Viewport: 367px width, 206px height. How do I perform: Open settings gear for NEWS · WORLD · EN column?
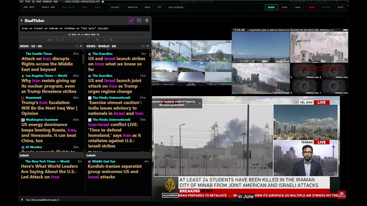[x=148, y=46]
